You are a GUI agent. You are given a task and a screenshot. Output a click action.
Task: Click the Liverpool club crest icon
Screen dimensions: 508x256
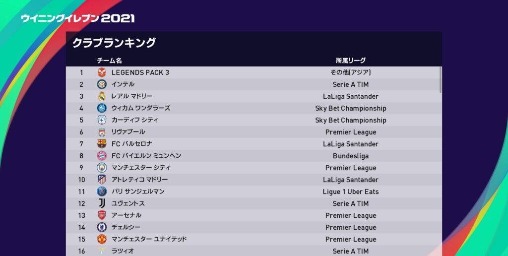(x=102, y=132)
